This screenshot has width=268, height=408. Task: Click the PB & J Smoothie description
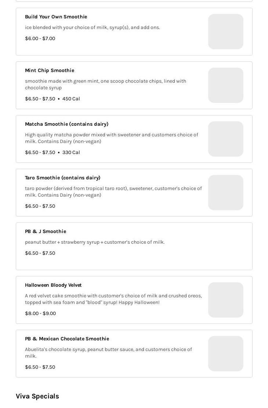coord(95,242)
